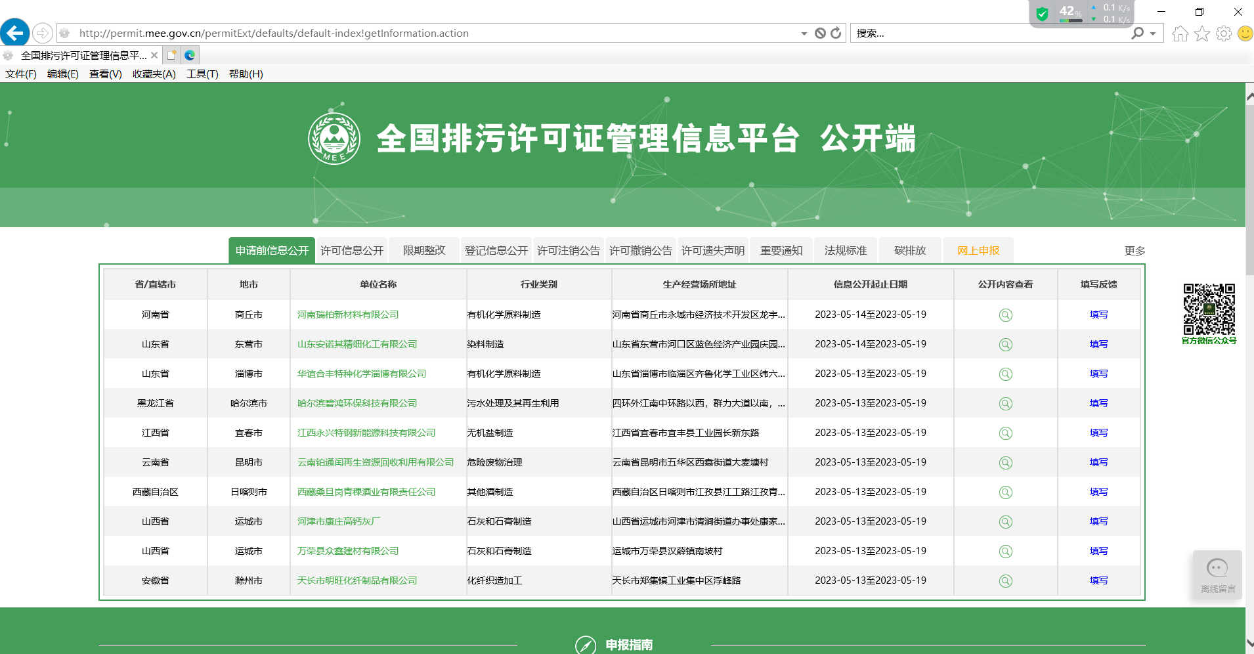
Task: Open 江西永兴特钢新能源科技有限公司 link
Action: [x=366, y=433]
